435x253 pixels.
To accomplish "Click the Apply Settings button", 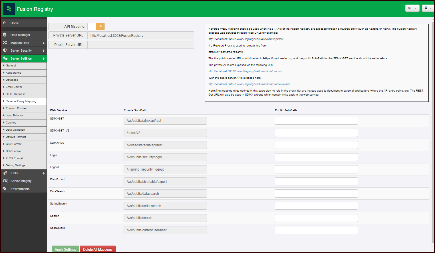I will (x=65, y=249).
